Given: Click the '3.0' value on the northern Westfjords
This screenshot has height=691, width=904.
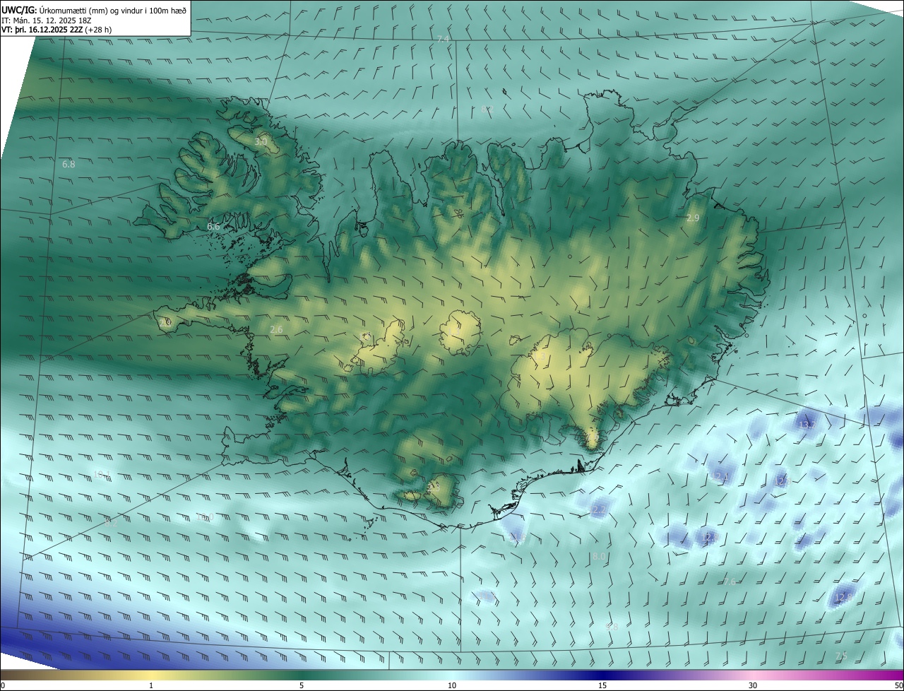Looking at the screenshot, I should (261, 142).
